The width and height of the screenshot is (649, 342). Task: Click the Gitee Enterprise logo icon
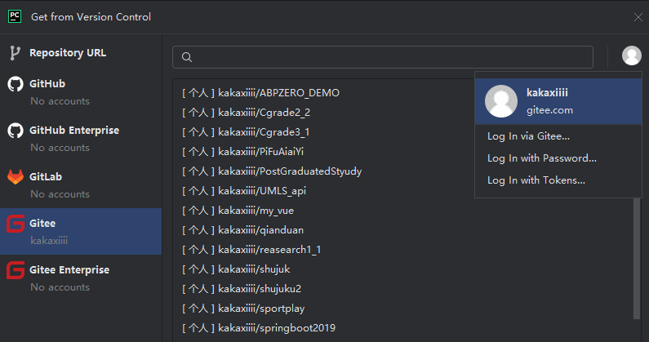pyautogui.click(x=16, y=270)
